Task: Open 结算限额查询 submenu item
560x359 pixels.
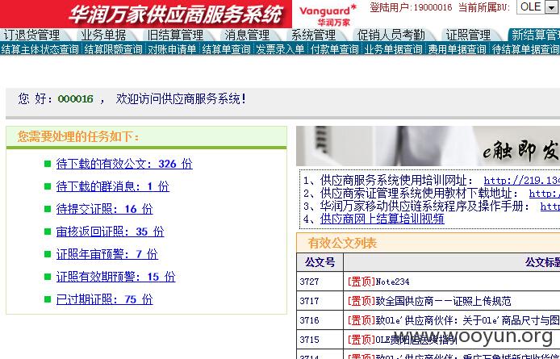Action: (113, 49)
